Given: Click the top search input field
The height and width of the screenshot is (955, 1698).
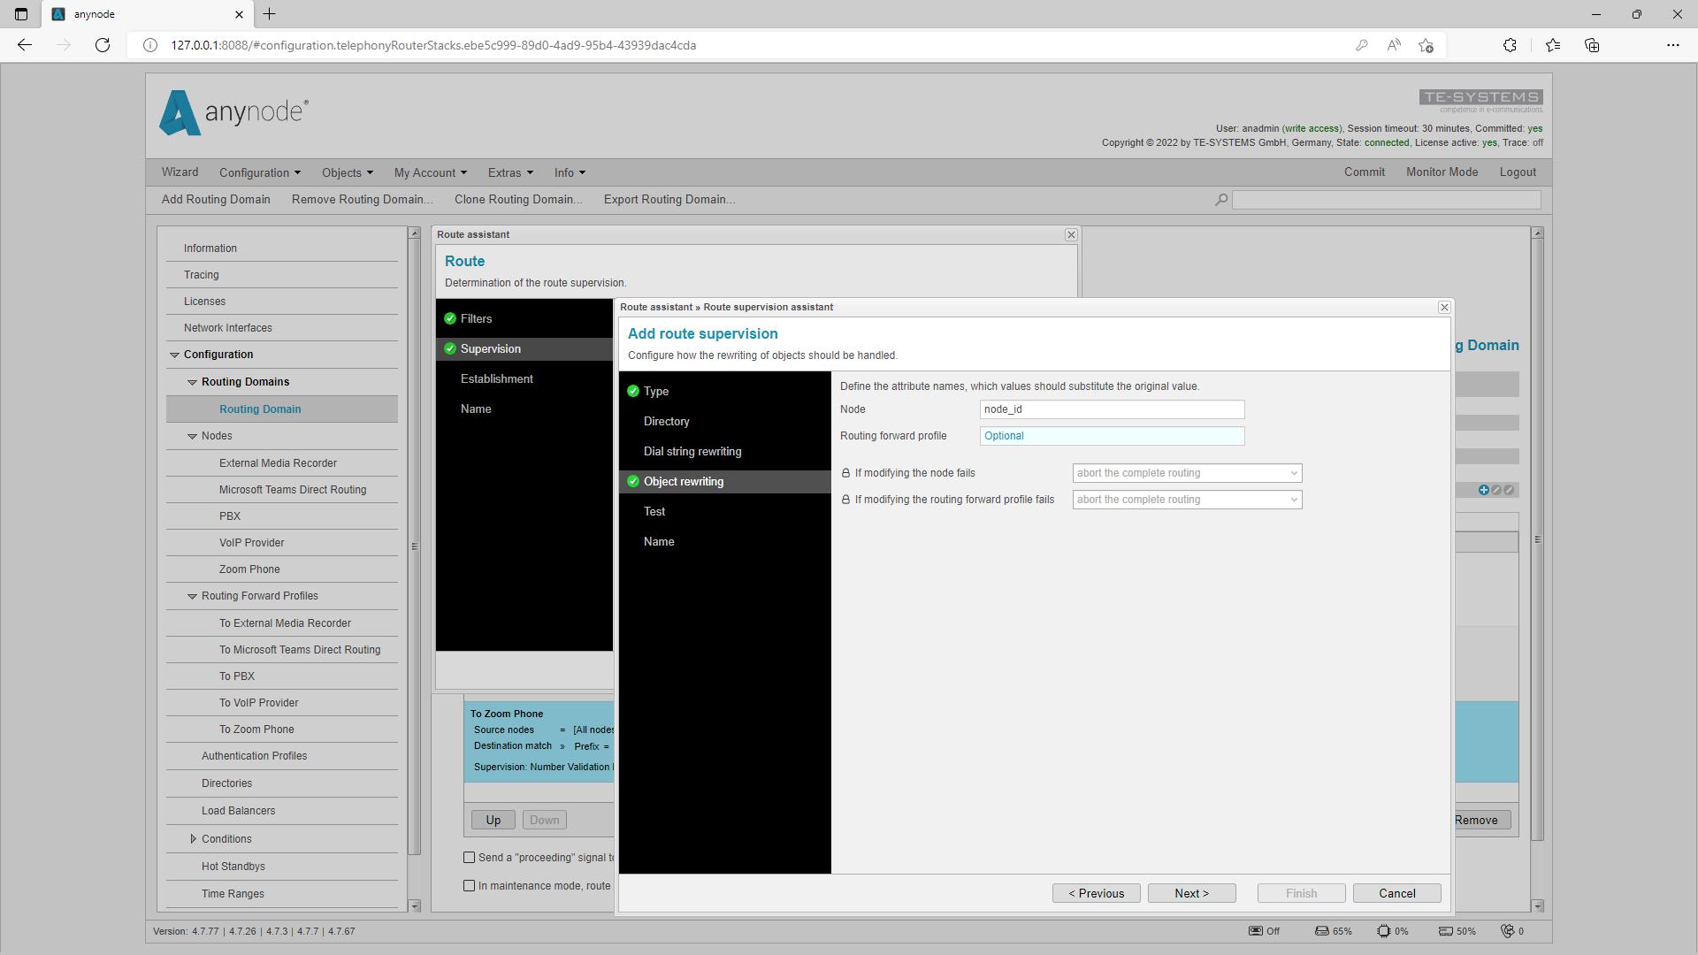Looking at the screenshot, I should pos(1387,200).
